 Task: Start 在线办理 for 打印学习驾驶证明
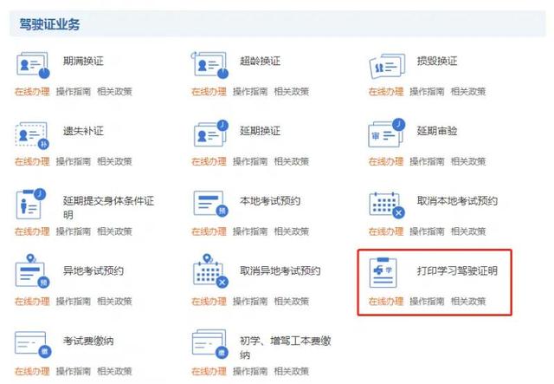tap(386, 302)
